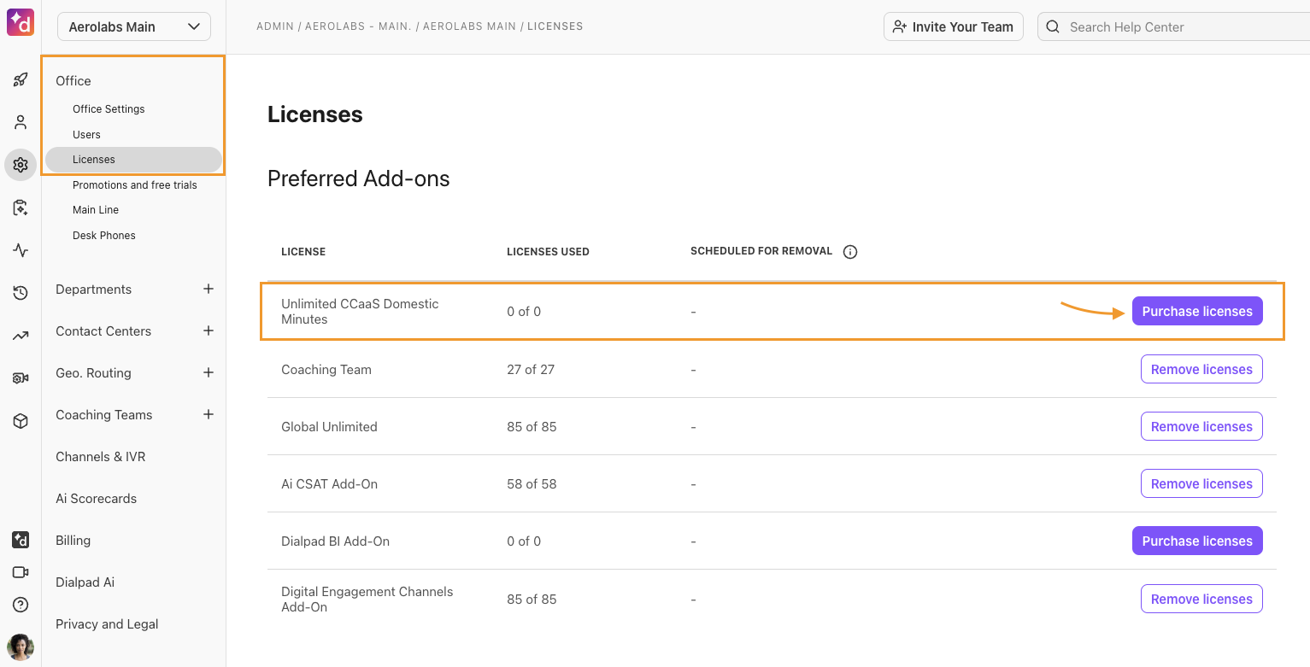Open the help question mark icon
The width and height of the screenshot is (1310, 667).
tap(21, 605)
